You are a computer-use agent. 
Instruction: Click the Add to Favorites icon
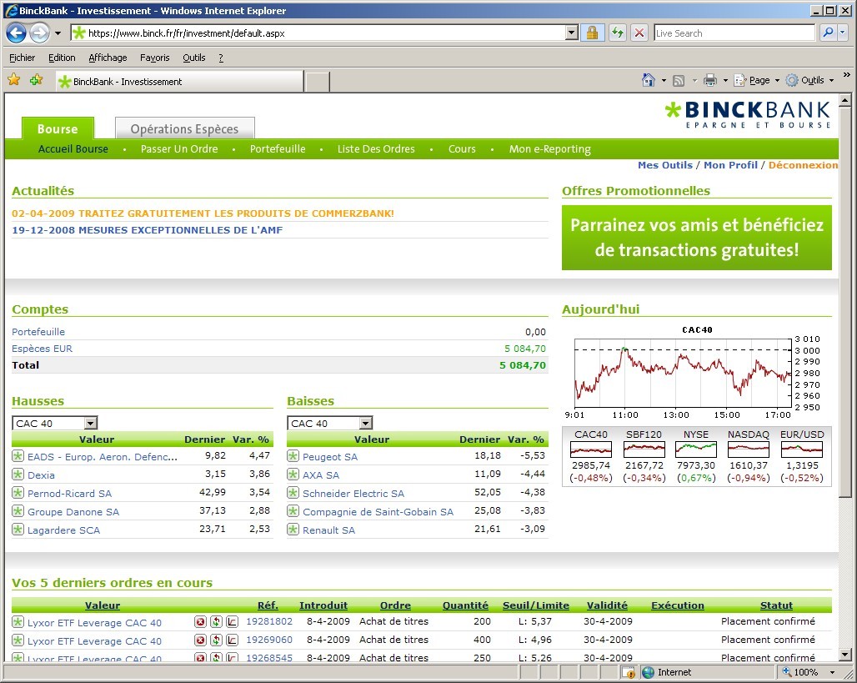point(37,80)
